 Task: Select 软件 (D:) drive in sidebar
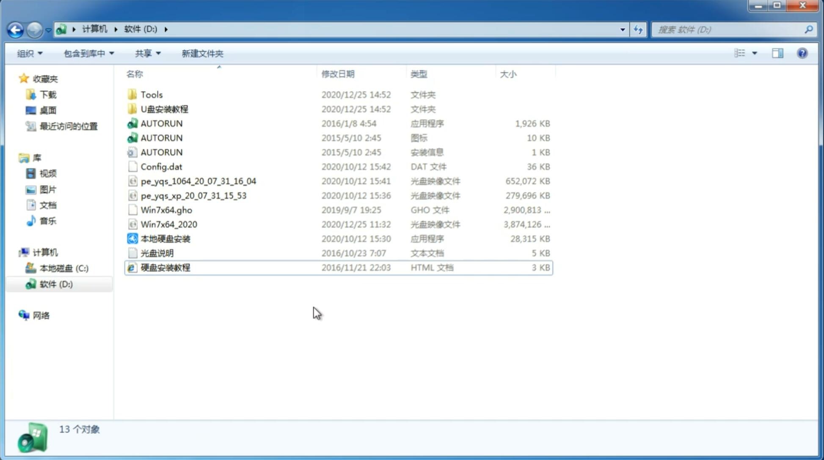(55, 284)
